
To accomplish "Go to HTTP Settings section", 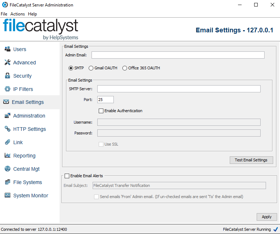I will point(29,129).
